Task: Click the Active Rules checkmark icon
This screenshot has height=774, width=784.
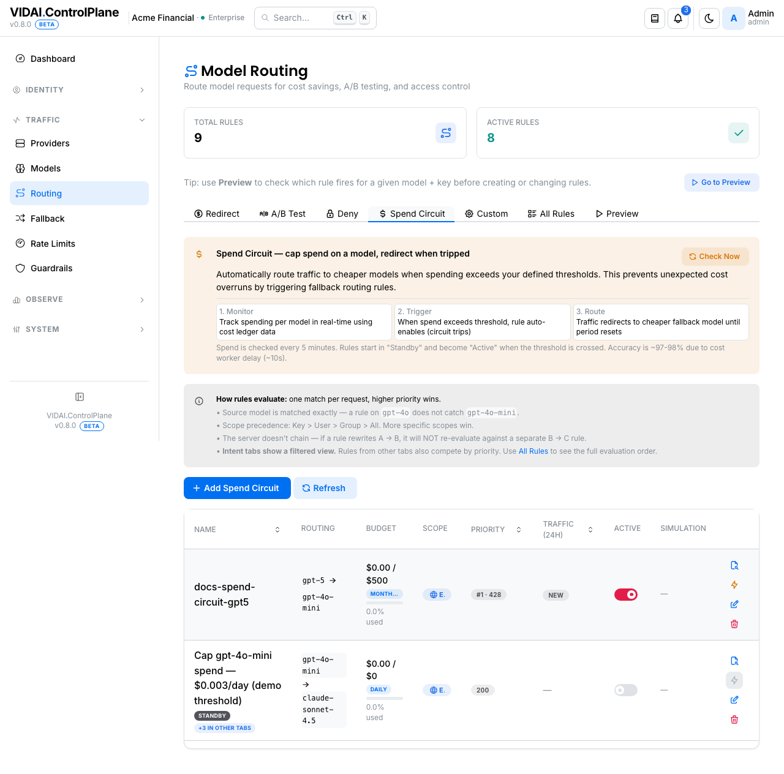Action: click(739, 133)
